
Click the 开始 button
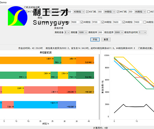pos(95,39)
